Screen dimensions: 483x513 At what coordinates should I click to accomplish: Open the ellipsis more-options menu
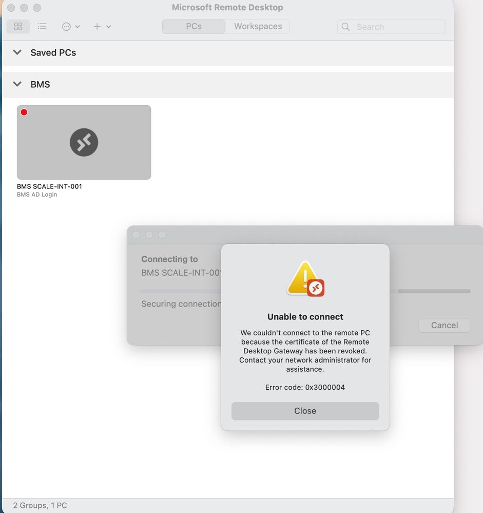[x=66, y=27]
